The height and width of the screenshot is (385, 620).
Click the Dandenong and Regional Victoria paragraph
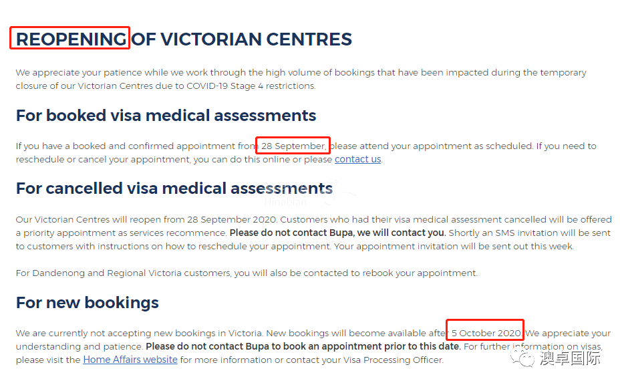click(x=247, y=273)
